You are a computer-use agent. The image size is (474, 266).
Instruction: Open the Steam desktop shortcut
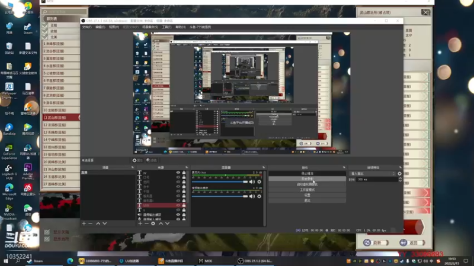[28, 28]
